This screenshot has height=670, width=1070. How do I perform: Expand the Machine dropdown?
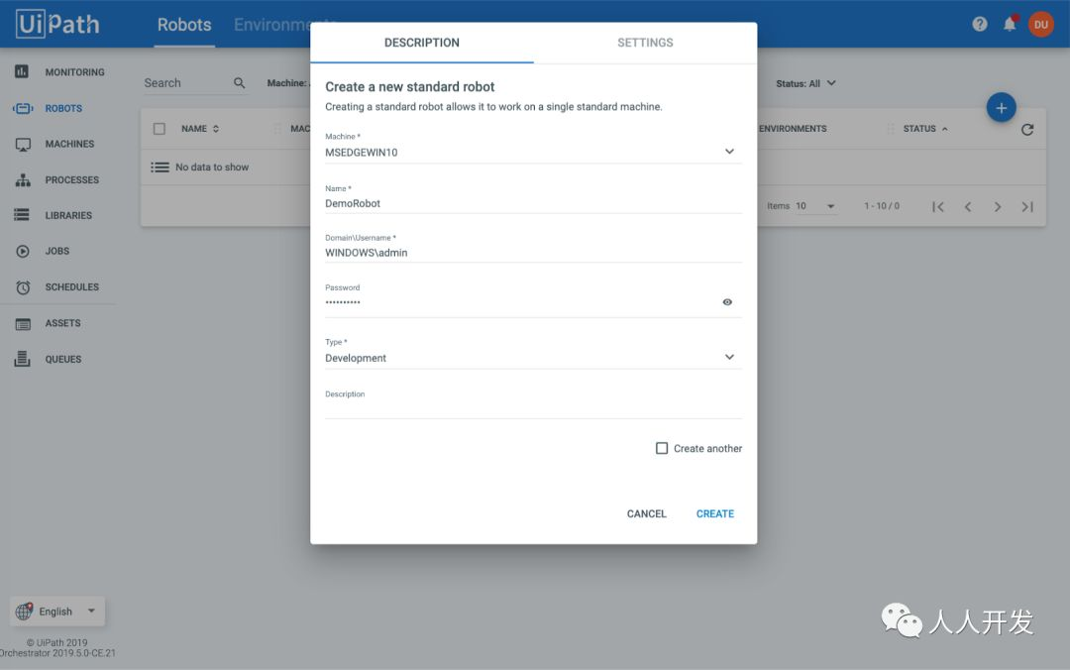729,152
